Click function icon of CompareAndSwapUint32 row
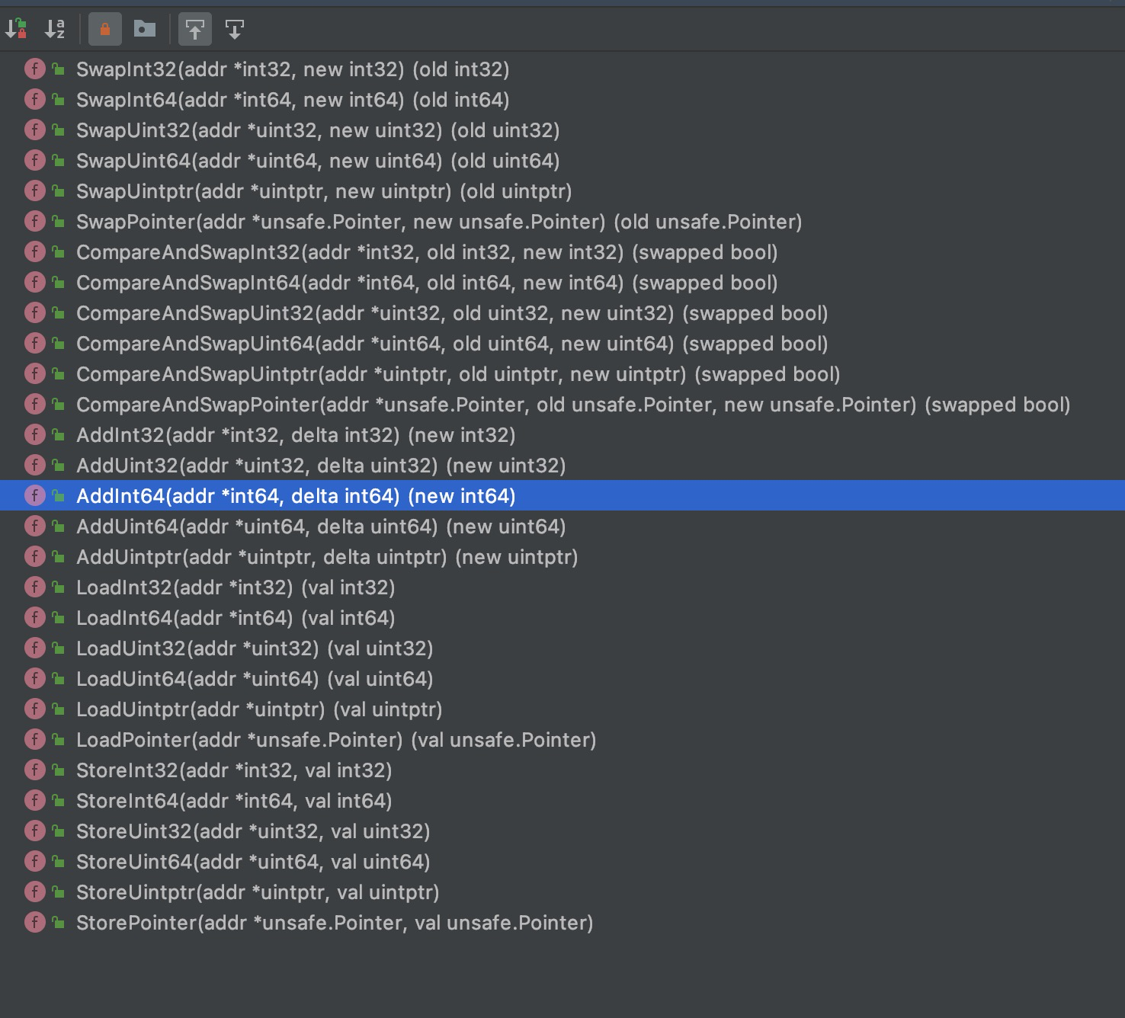Screen dimensions: 1125x1018 click(34, 313)
